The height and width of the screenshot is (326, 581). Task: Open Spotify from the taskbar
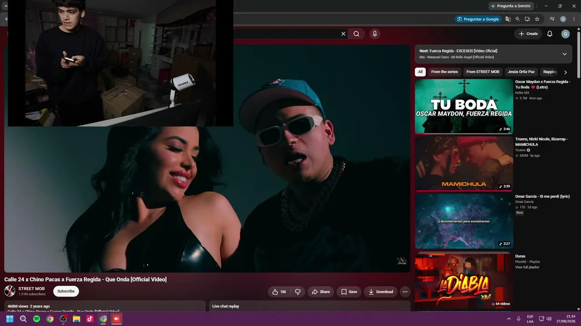(36, 319)
